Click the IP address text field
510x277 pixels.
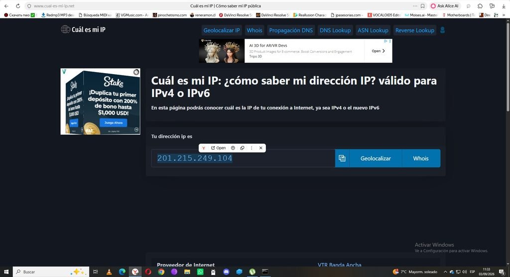243,158
